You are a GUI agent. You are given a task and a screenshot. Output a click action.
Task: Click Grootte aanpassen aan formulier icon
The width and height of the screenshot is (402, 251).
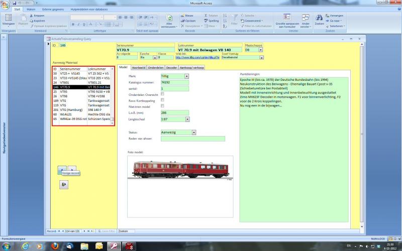tap(287, 18)
